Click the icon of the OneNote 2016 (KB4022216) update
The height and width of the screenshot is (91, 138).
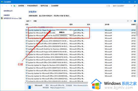coord(26,57)
